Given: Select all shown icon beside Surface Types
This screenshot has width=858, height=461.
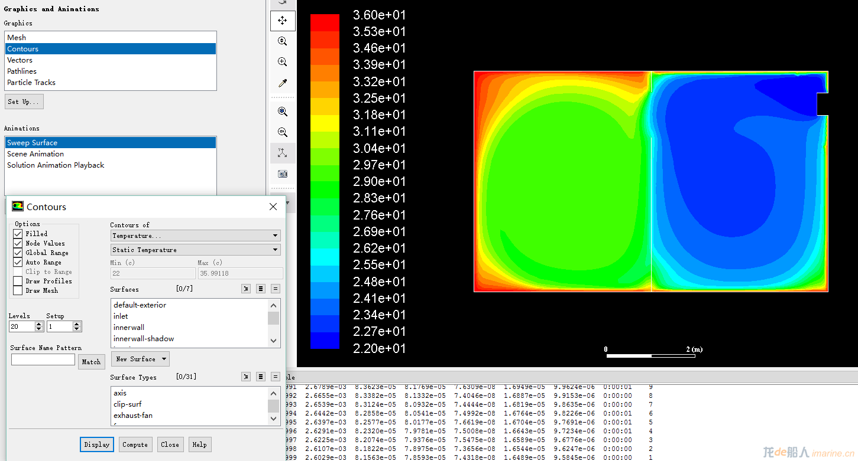Looking at the screenshot, I should coord(261,377).
